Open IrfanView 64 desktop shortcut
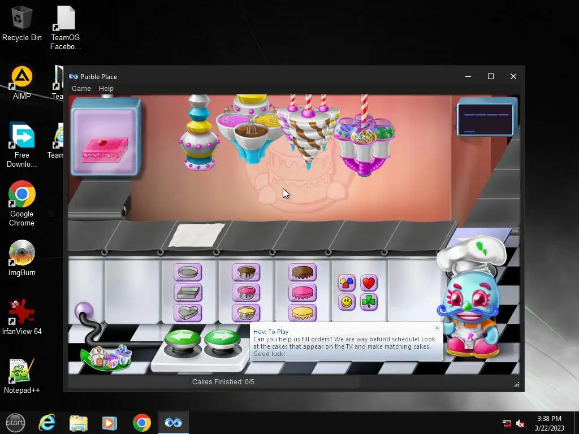This screenshot has width=579, height=434. (x=22, y=316)
